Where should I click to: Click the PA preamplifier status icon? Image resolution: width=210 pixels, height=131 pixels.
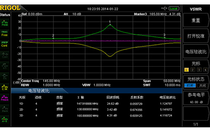tap(5, 77)
